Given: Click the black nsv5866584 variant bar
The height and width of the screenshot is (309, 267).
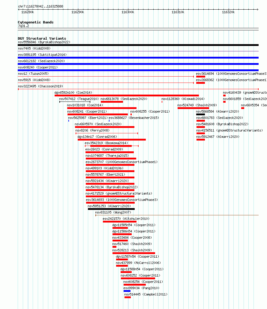Looking at the screenshot, I should click(x=200, y=114).
